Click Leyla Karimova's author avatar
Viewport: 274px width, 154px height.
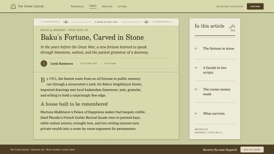tap(44, 63)
